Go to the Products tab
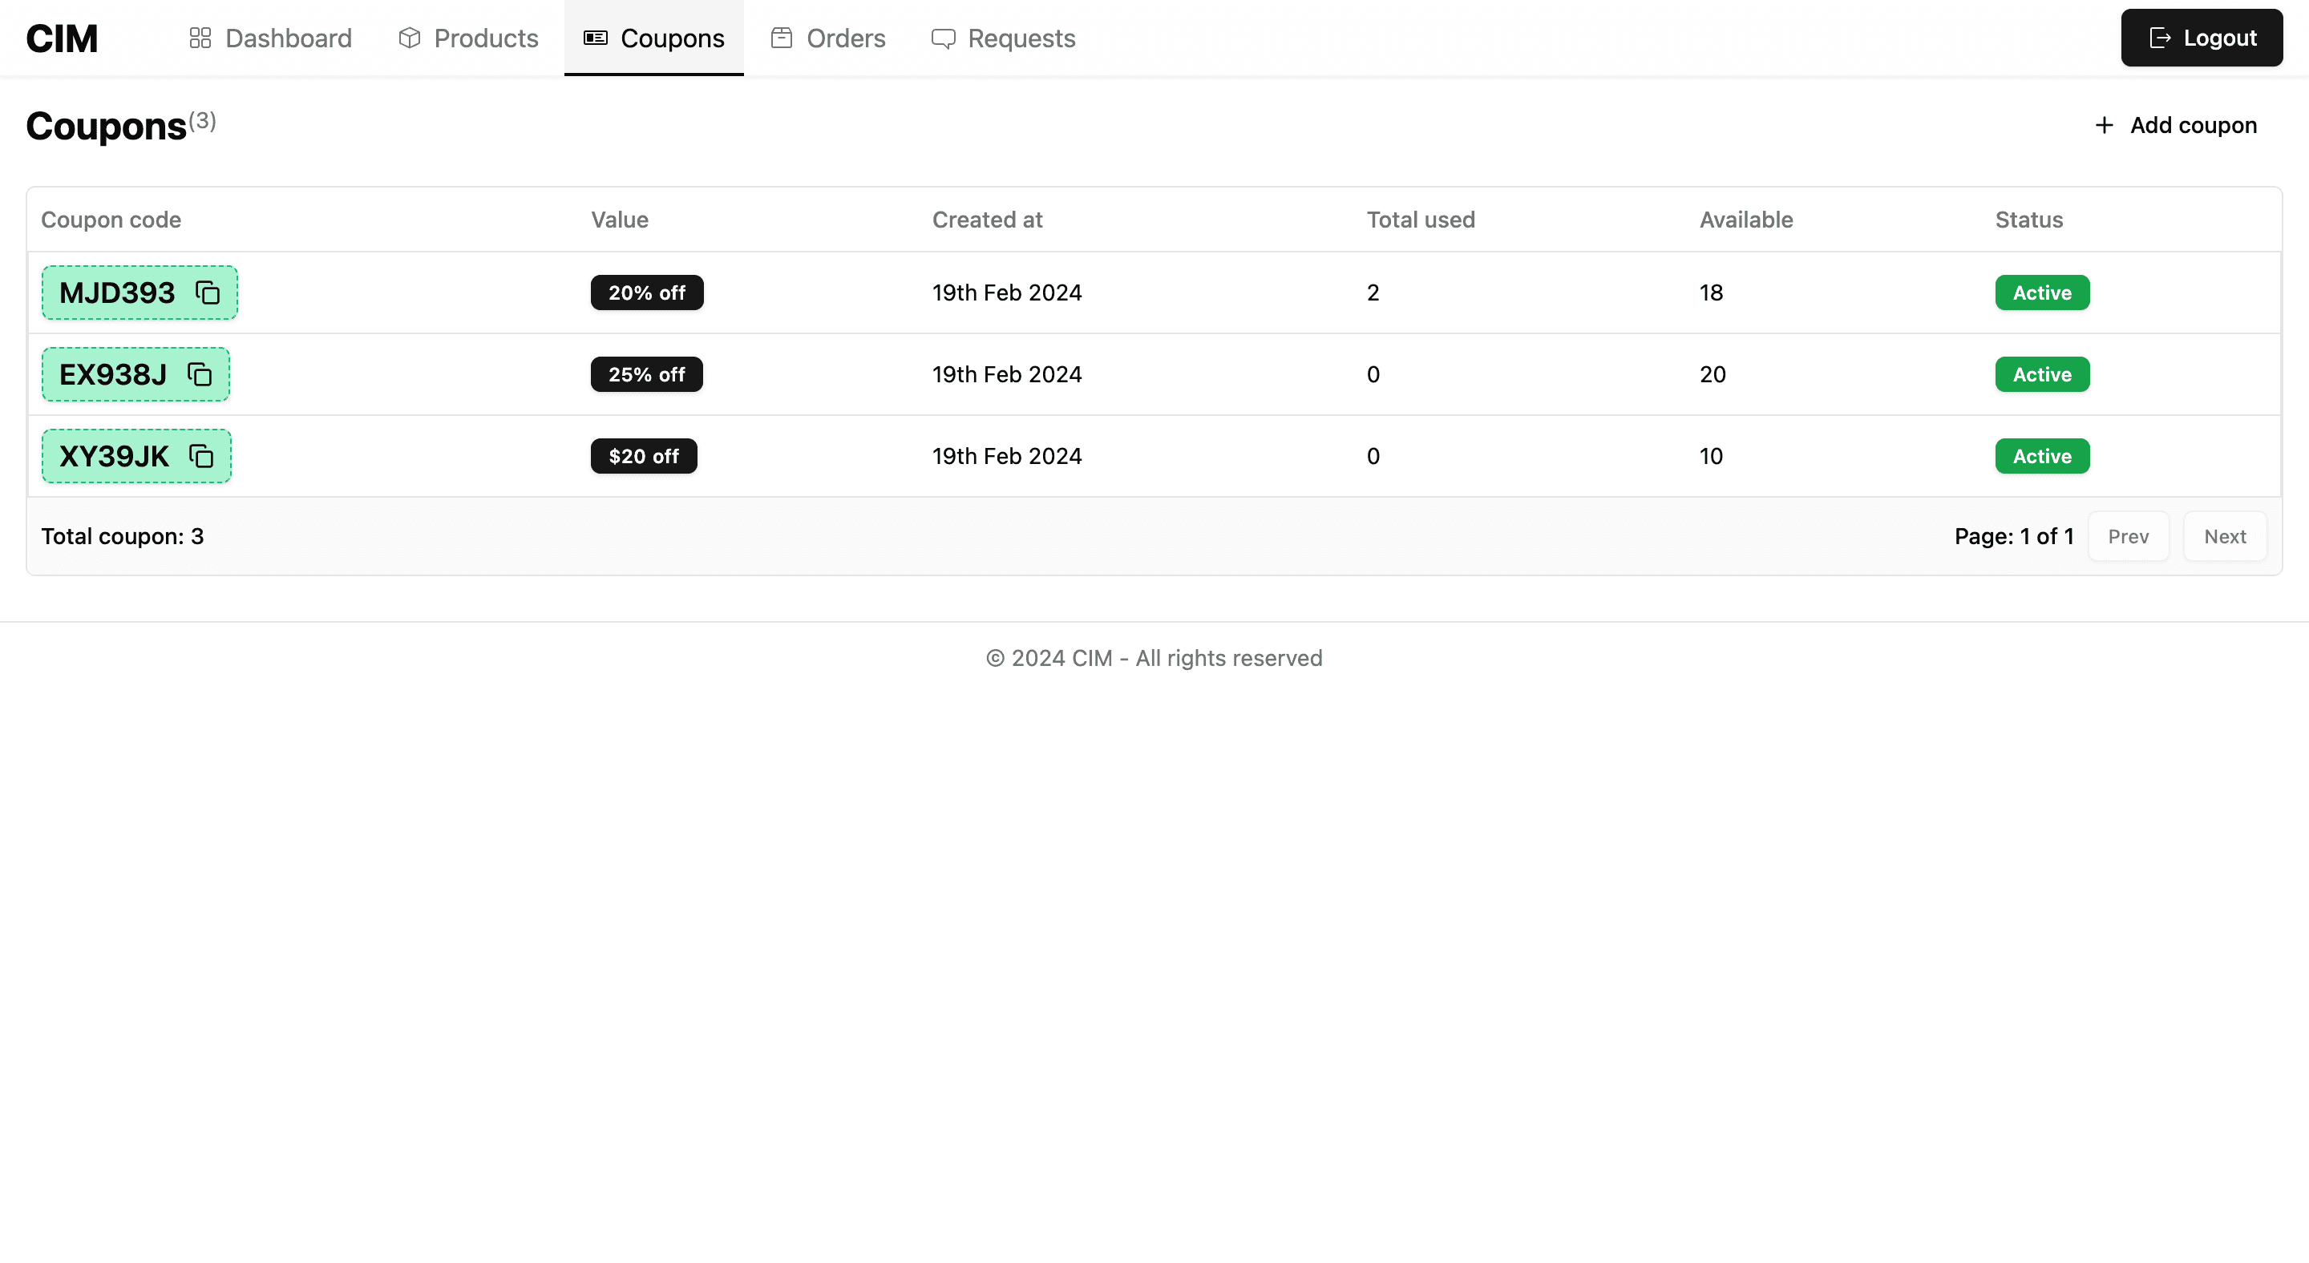2309x1263 pixels. [468, 38]
